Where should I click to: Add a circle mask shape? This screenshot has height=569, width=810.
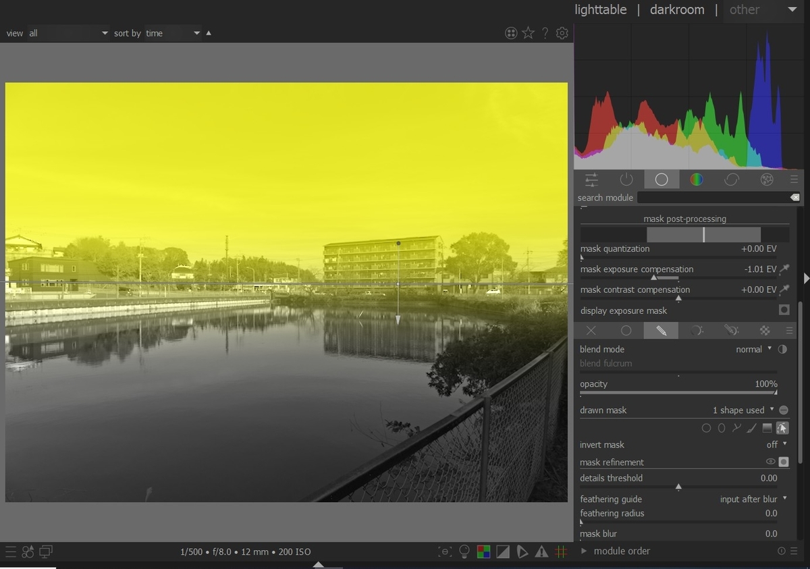pyautogui.click(x=706, y=428)
